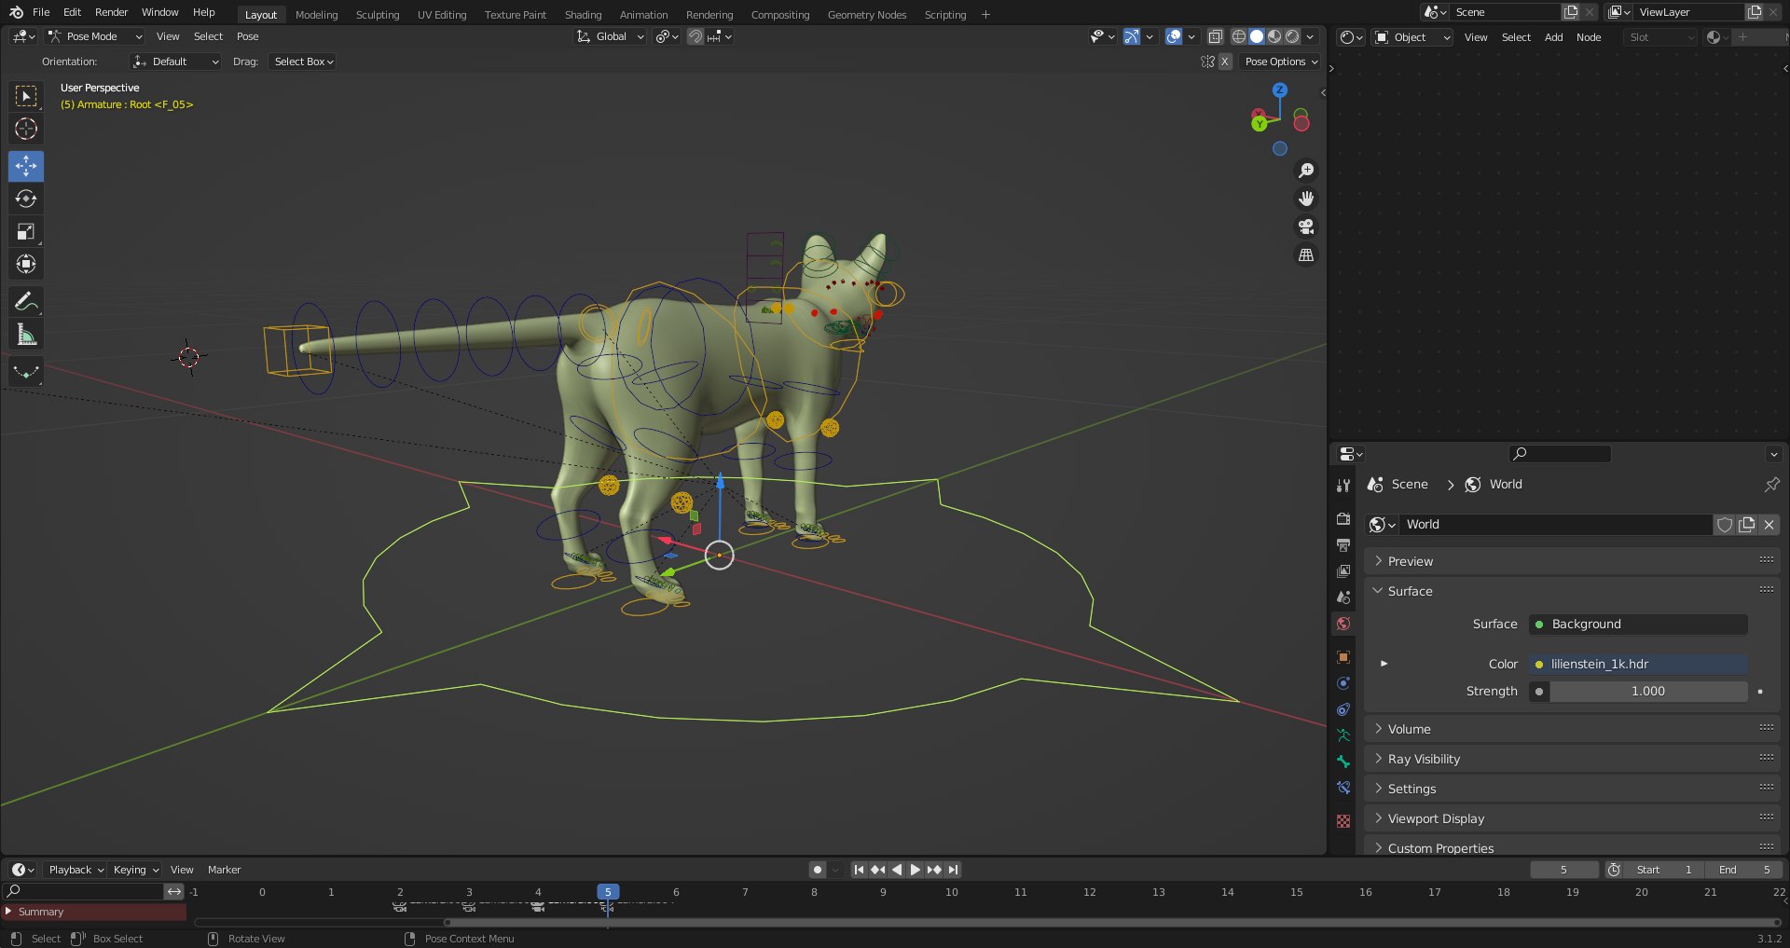1790x948 pixels.
Task: Expand the Settings panel
Action: pos(1572,789)
